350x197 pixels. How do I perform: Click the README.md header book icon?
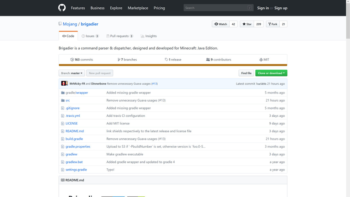point(63,180)
